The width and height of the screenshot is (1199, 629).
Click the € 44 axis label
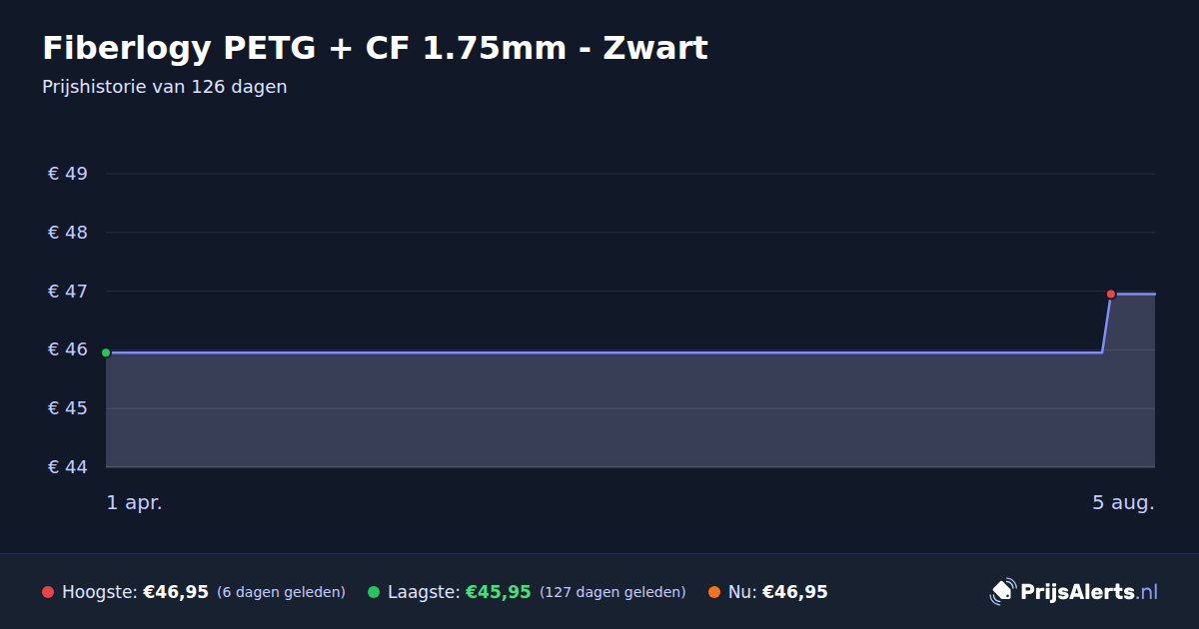click(x=68, y=467)
